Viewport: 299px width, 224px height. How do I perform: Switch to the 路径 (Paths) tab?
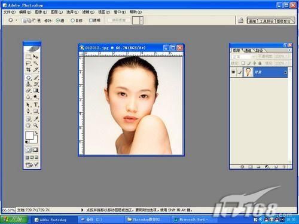pyautogui.click(x=259, y=50)
